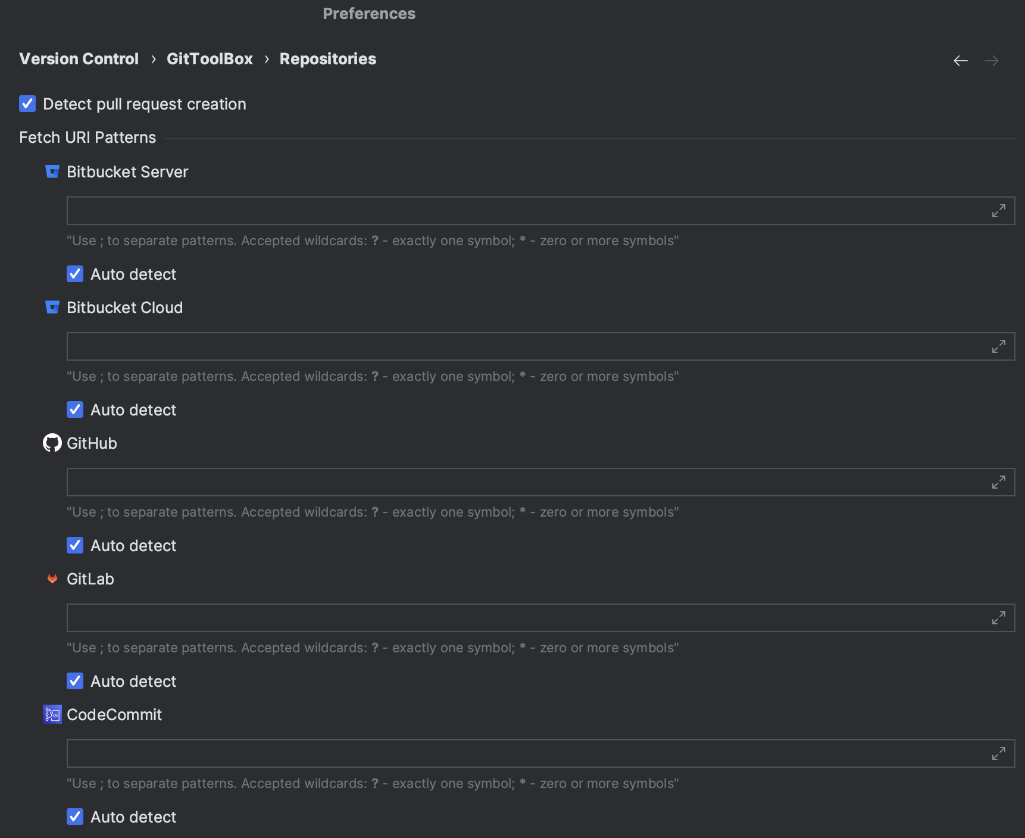Open Version Control settings via breadcrumb
1025x838 pixels.
tap(79, 58)
